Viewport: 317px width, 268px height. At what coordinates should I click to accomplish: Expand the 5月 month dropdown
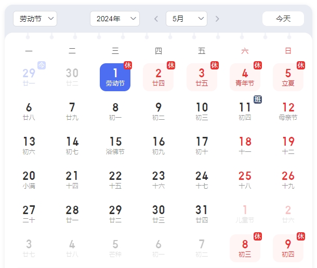coord(187,19)
